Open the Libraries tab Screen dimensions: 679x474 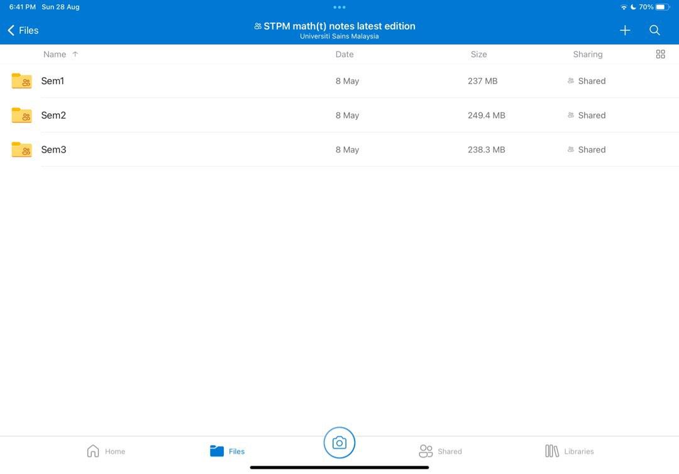(x=569, y=451)
